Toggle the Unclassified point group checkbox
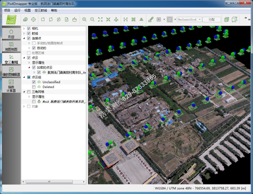The image size is (253, 194). (34, 82)
